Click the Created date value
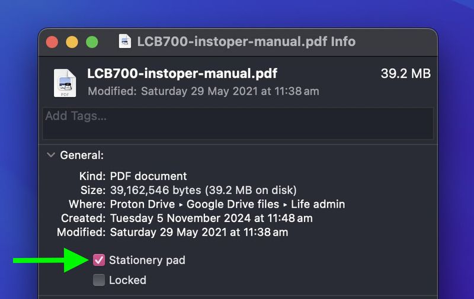 [211, 218]
